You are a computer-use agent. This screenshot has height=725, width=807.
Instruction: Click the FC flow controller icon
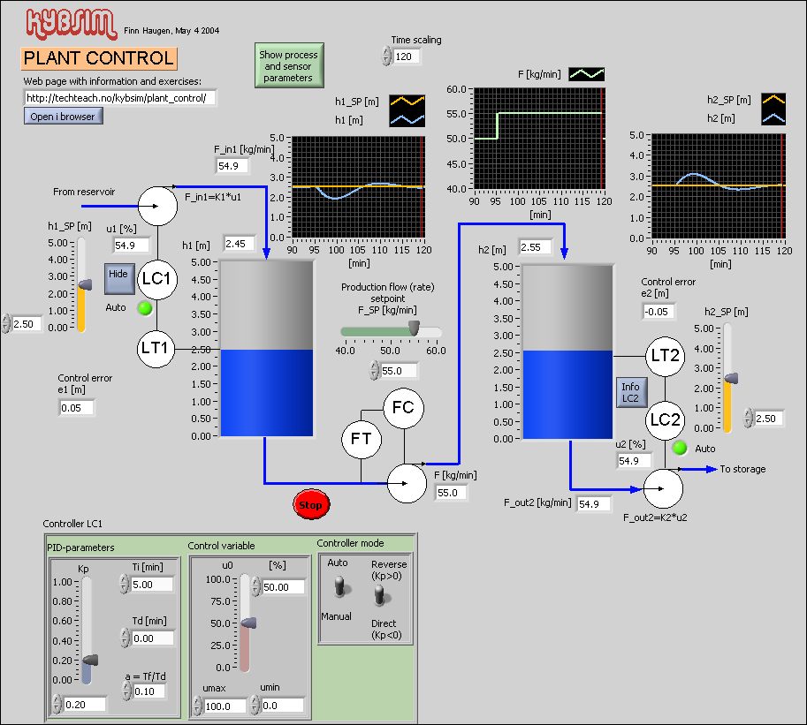[405, 408]
